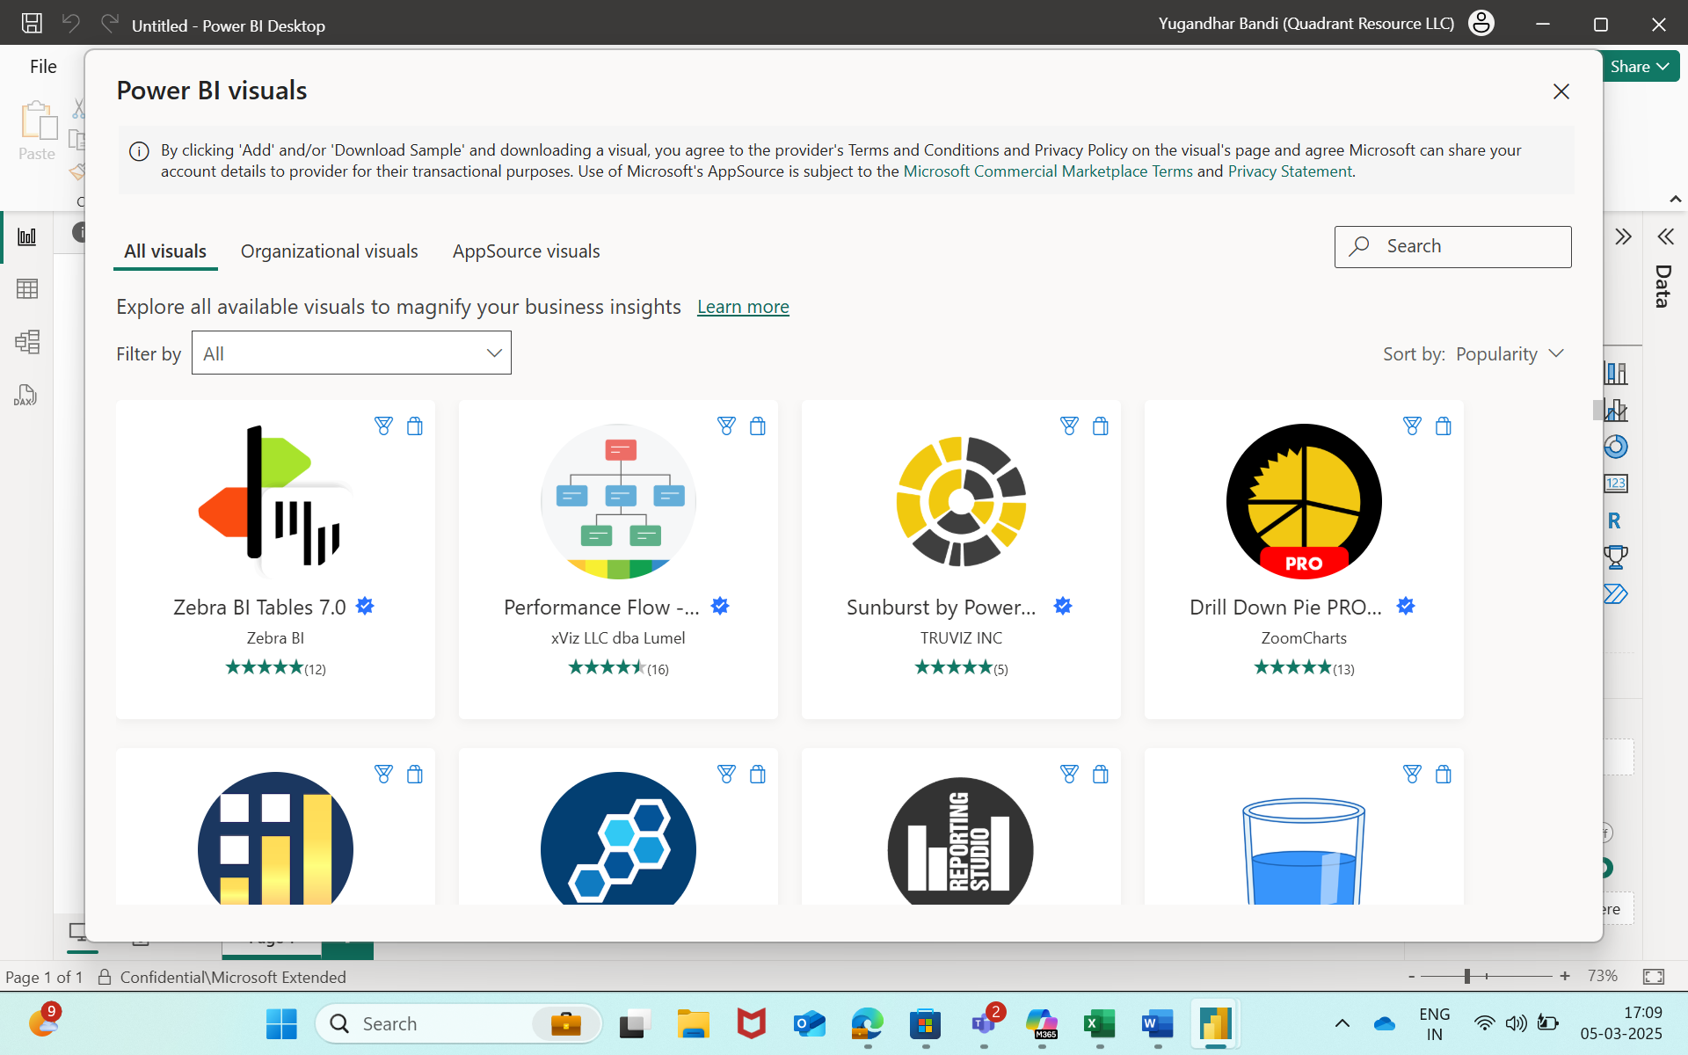Open the DAX query view icon
The width and height of the screenshot is (1688, 1055).
point(25,396)
